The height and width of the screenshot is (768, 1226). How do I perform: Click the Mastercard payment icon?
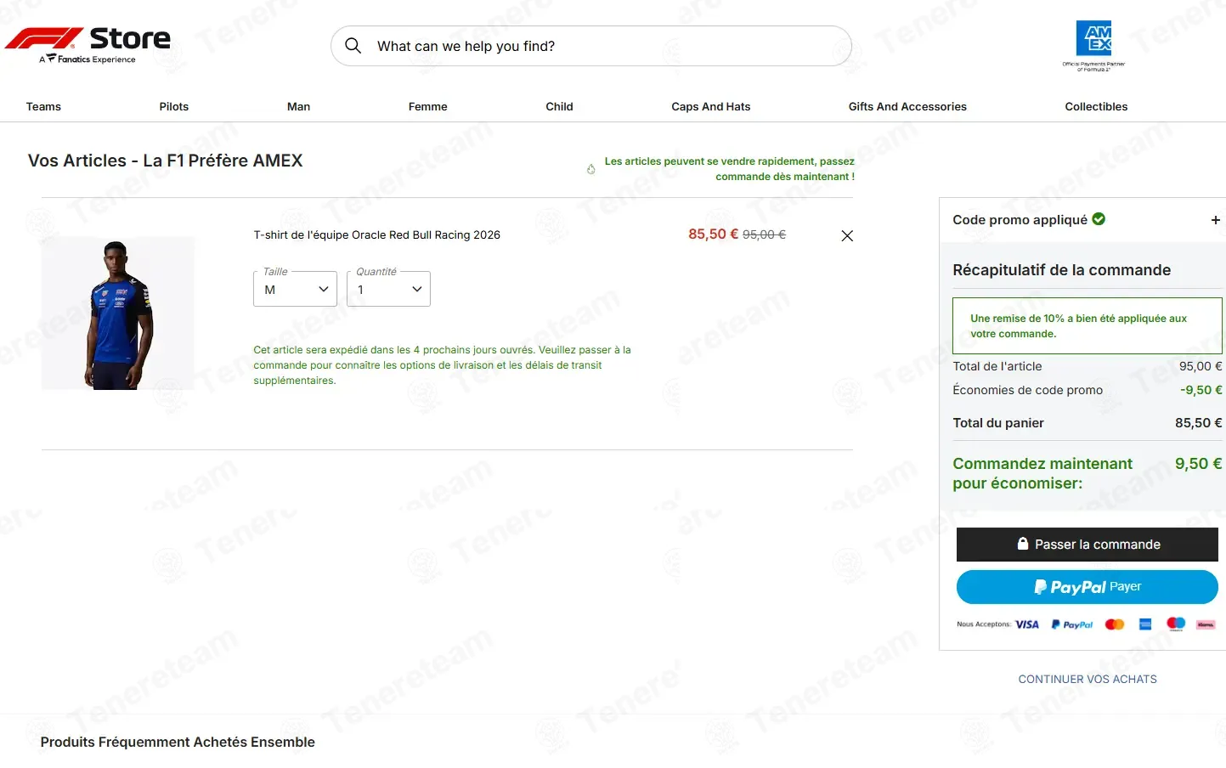pos(1115,624)
